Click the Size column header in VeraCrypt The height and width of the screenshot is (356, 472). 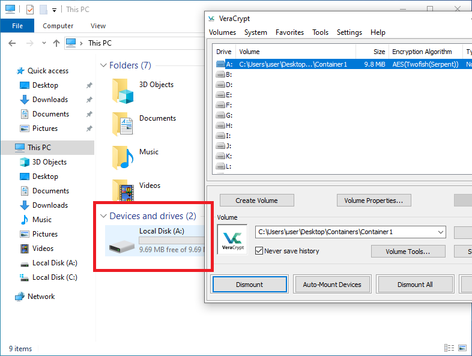[373, 52]
